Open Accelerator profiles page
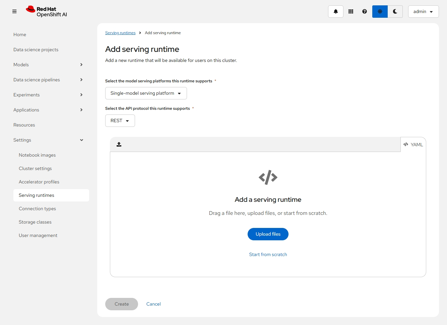 [x=39, y=182]
